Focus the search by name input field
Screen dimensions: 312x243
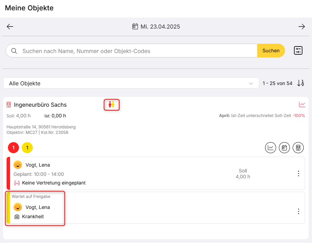coord(138,51)
